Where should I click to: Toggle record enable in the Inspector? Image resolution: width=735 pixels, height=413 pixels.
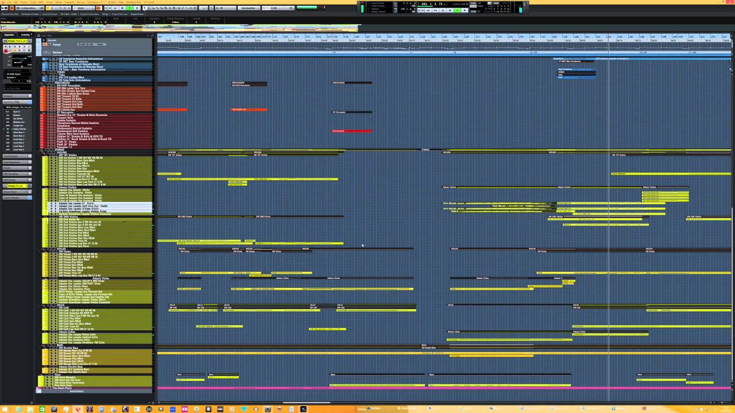click(x=6, y=50)
